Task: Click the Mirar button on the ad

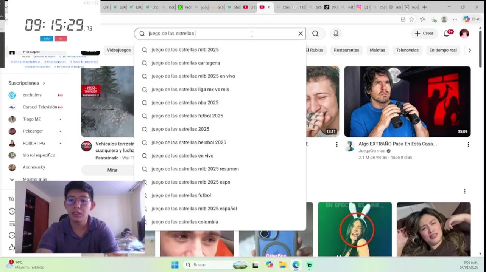Action: click(x=112, y=170)
